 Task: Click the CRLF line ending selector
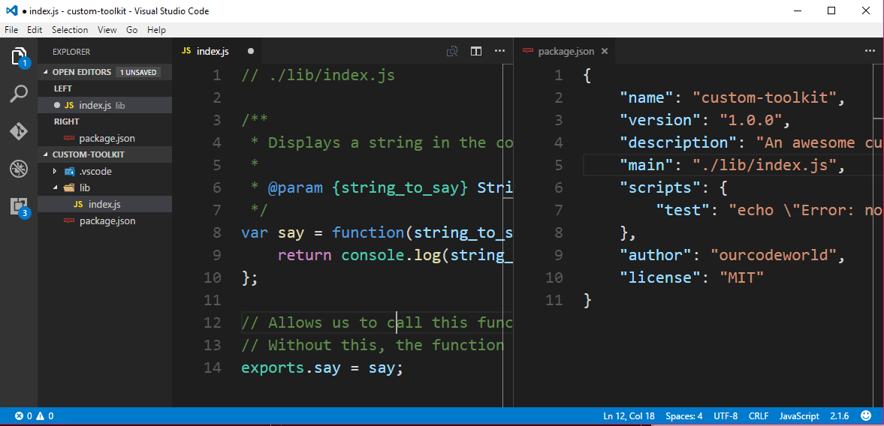coord(759,415)
